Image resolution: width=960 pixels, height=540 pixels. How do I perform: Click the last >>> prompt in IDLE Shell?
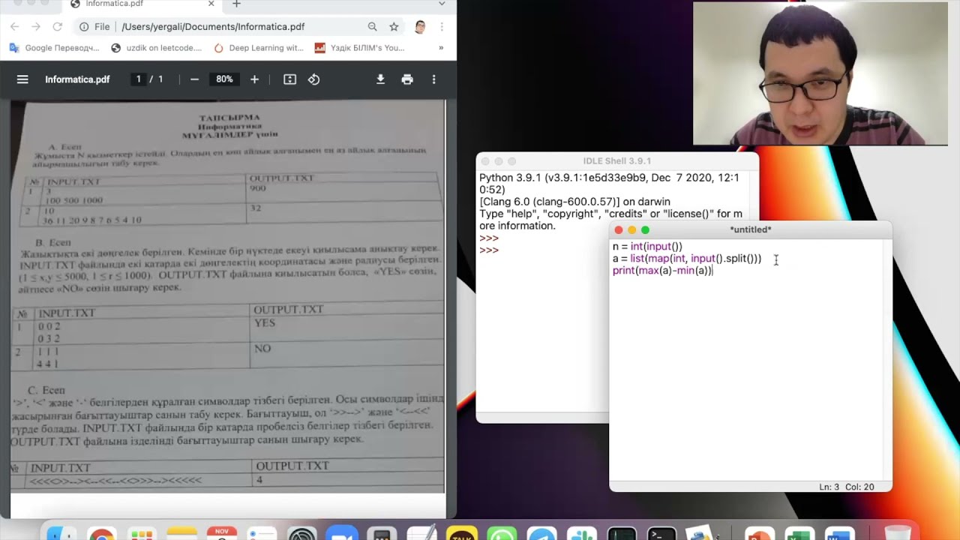coord(489,250)
